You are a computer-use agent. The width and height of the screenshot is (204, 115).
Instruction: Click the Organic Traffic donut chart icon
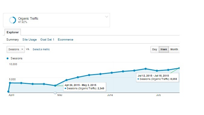(12, 20)
